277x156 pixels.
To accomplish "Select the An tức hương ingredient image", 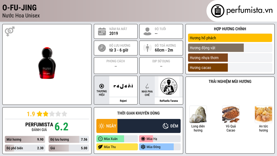I will tap(263, 114).
